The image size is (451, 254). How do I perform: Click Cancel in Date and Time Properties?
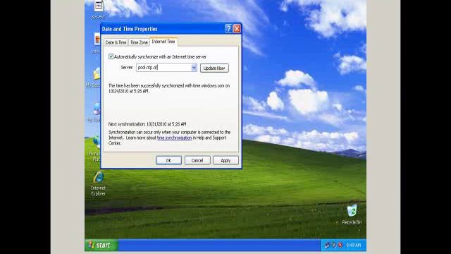click(x=197, y=160)
